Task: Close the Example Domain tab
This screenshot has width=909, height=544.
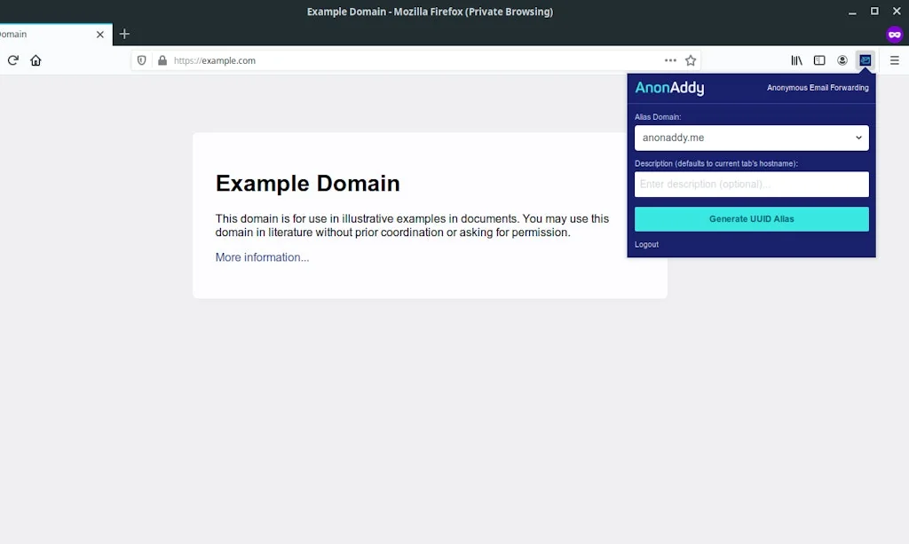Action: pos(100,35)
